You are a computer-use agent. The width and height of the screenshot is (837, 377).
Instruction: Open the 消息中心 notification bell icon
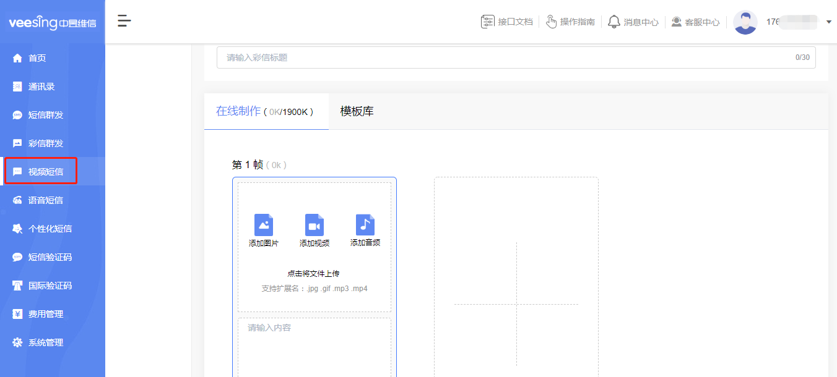coord(614,21)
